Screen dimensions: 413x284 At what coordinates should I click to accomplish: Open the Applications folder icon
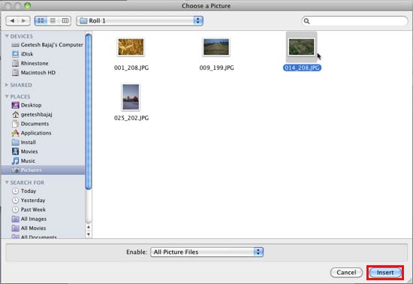coord(16,133)
